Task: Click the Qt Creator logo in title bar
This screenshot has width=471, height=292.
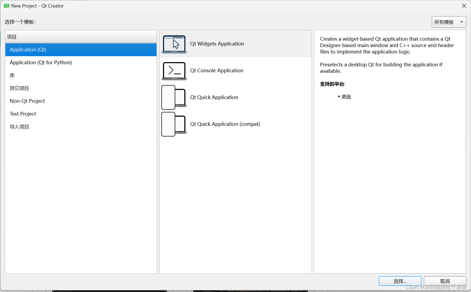Action: (x=7, y=6)
